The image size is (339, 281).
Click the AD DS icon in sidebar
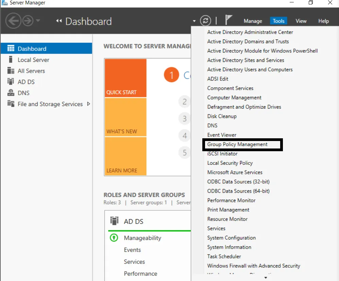coord(11,82)
